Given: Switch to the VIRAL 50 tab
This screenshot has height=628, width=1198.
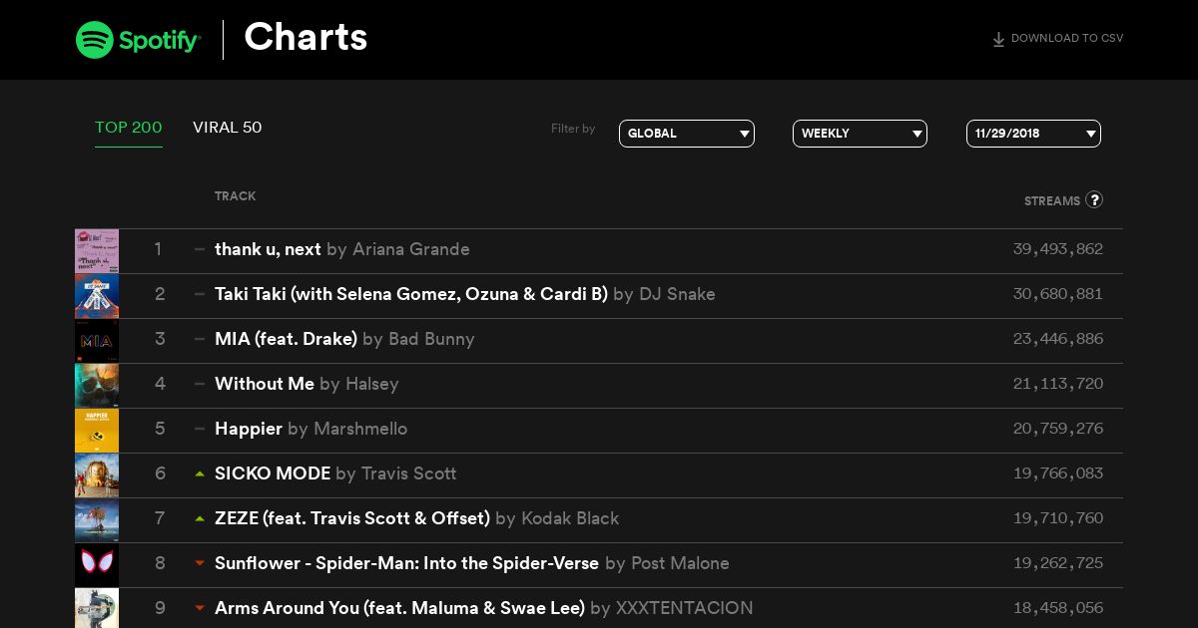Looking at the screenshot, I should (x=228, y=128).
